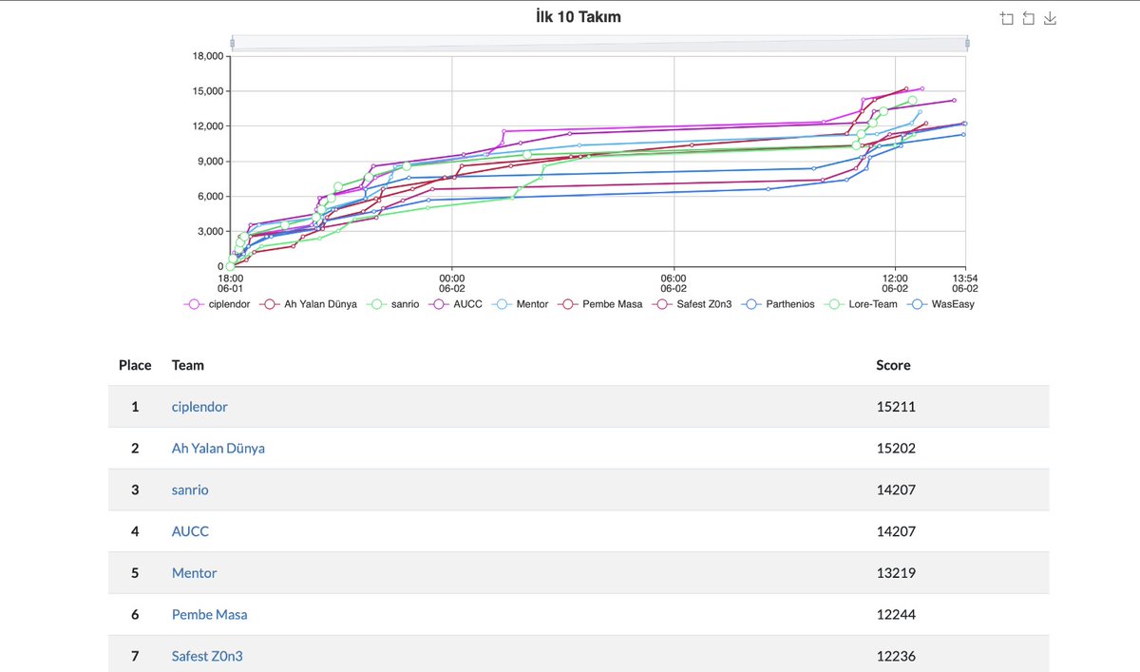Click the 00:00 06-02 x-axis label
The image size is (1140, 672).
pos(451,282)
